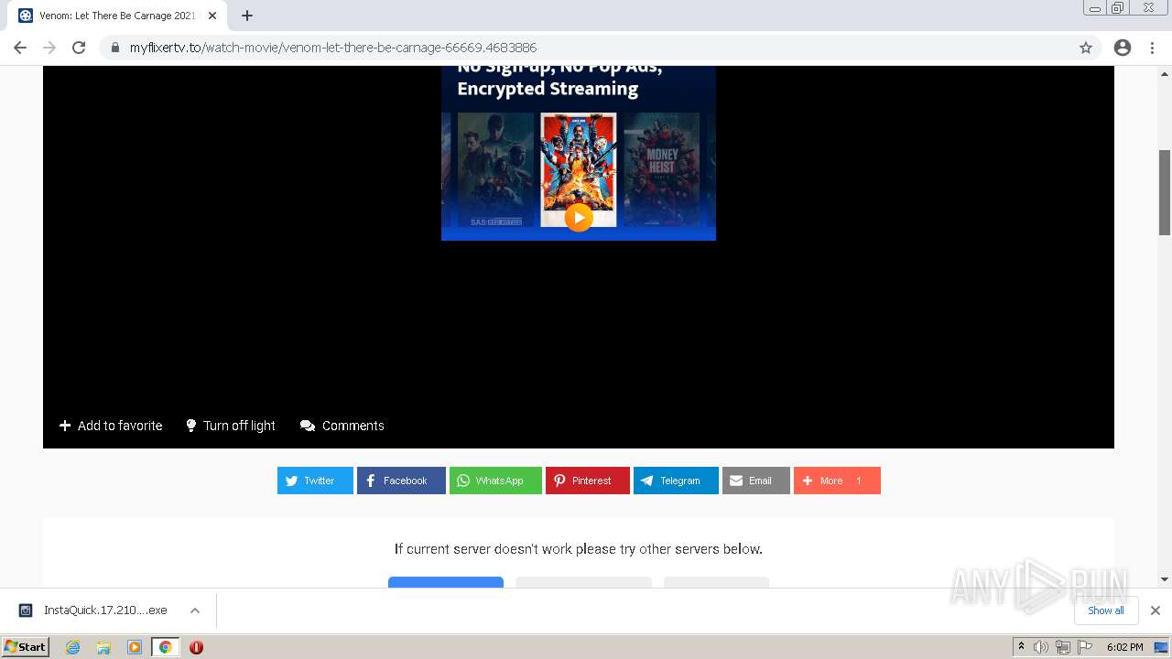
Task: Share on Facebook
Action: point(401,481)
